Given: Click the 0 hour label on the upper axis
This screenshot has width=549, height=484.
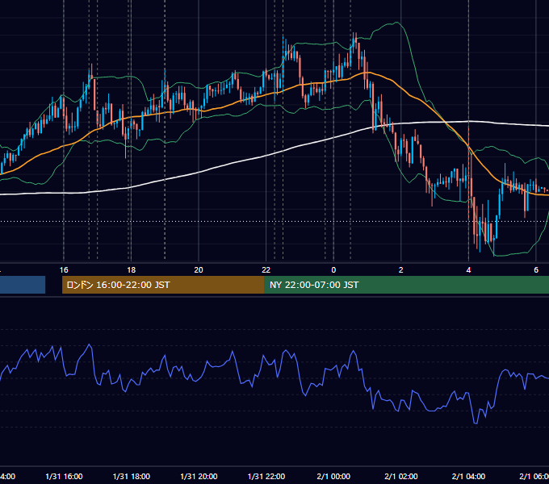Looking at the screenshot, I should click(333, 270).
